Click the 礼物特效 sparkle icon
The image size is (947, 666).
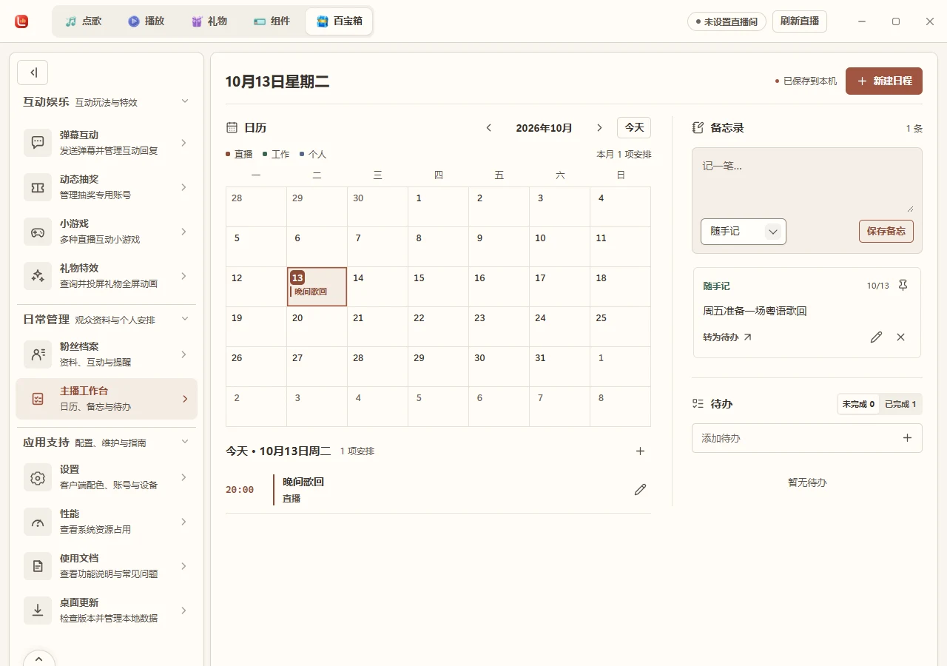[38, 276]
